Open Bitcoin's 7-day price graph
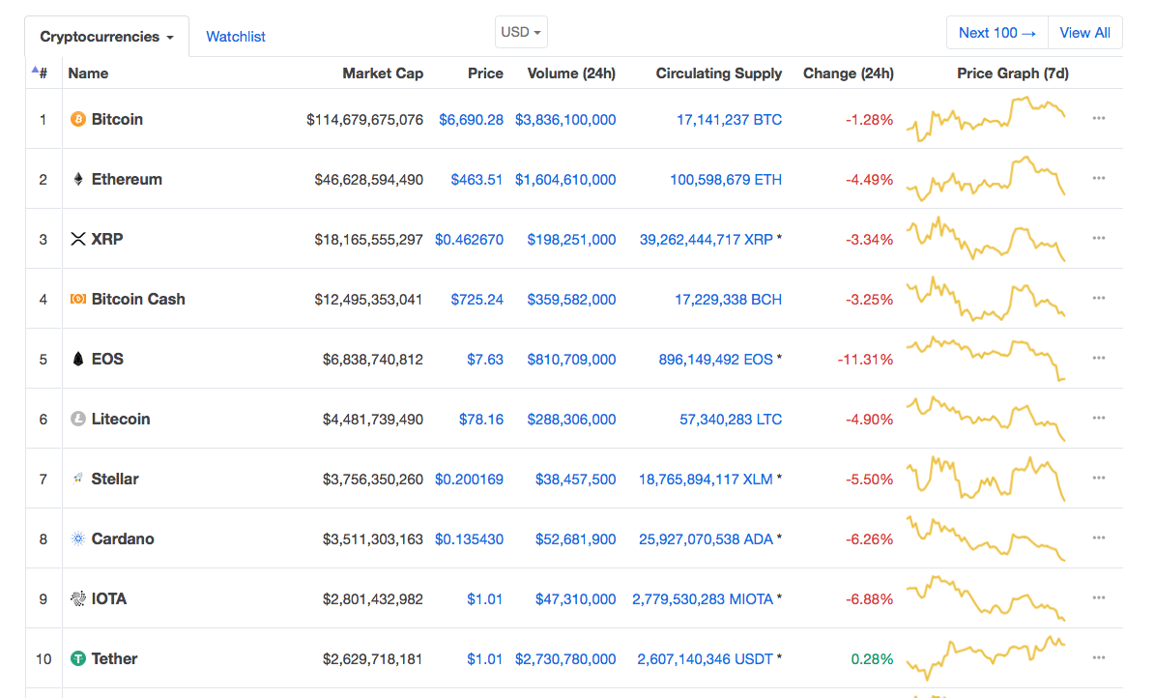 [x=986, y=119]
